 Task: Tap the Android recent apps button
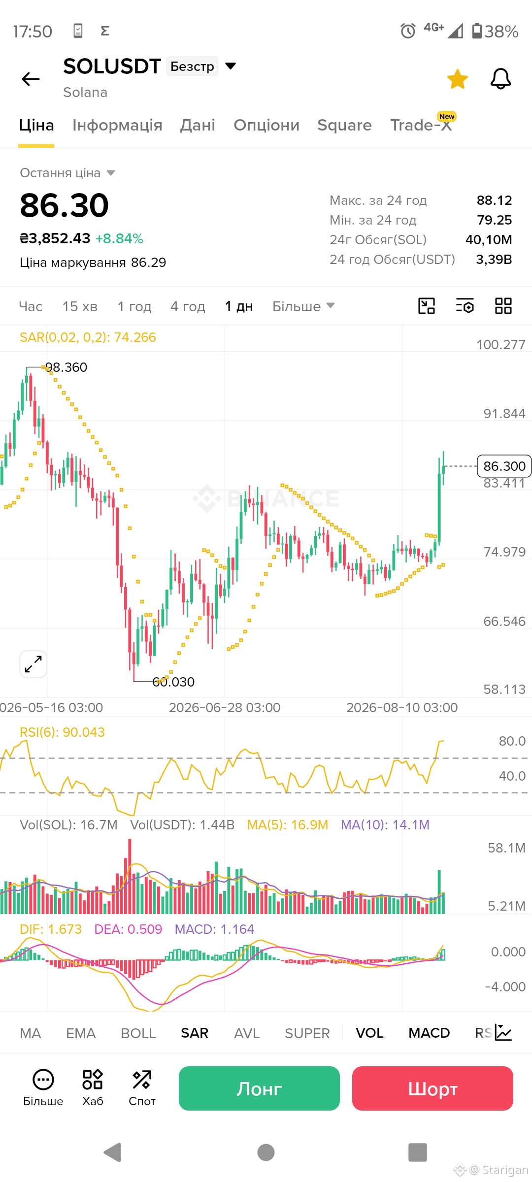coord(418,1152)
